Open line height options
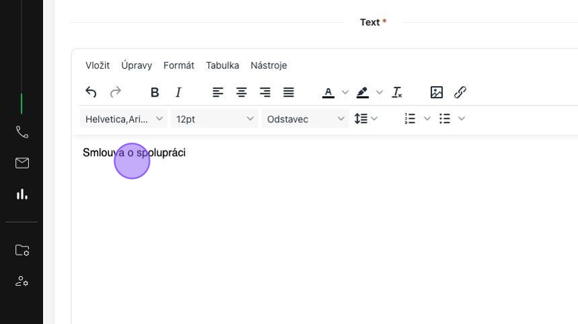This screenshot has height=324, width=578. [x=366, y=119]
